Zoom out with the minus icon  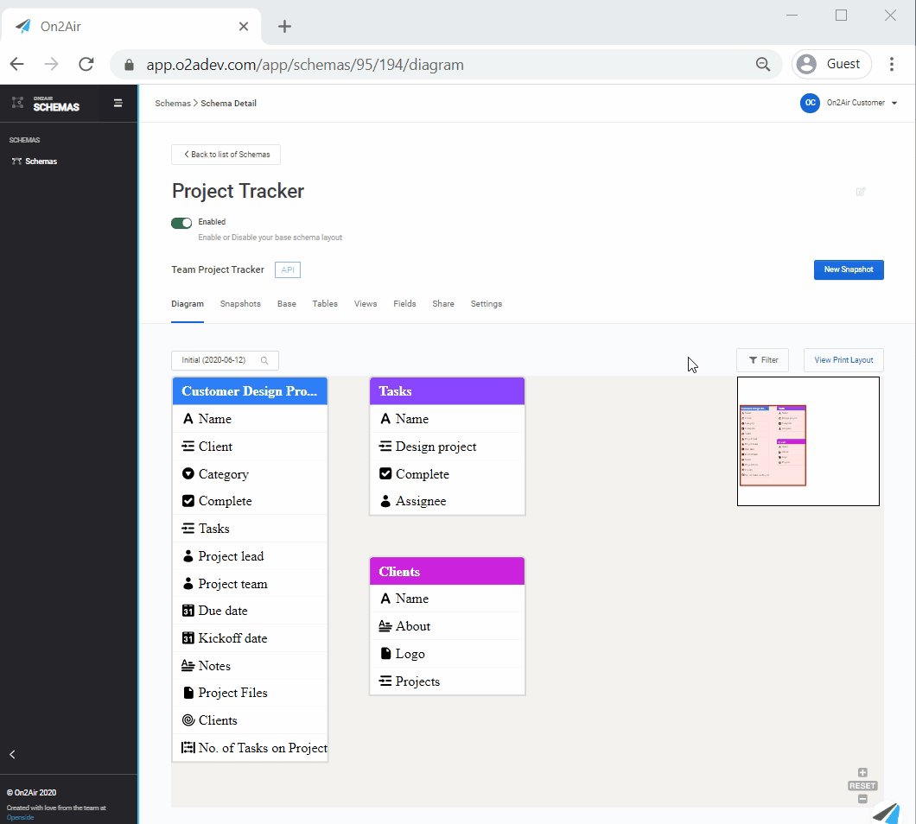[x=862, y=799]
